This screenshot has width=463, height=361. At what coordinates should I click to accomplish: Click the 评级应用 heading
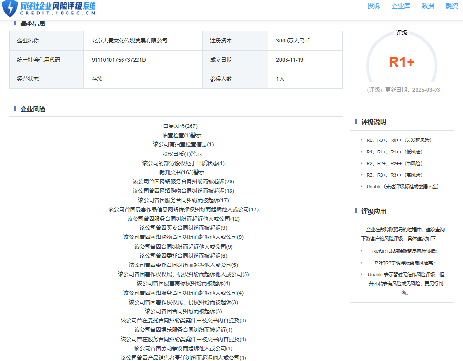coord(373,211)
